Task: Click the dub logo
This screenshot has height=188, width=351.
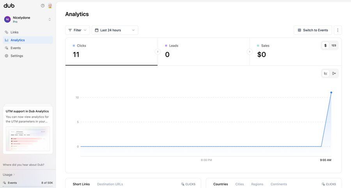Action: click(x=9, y=5)
